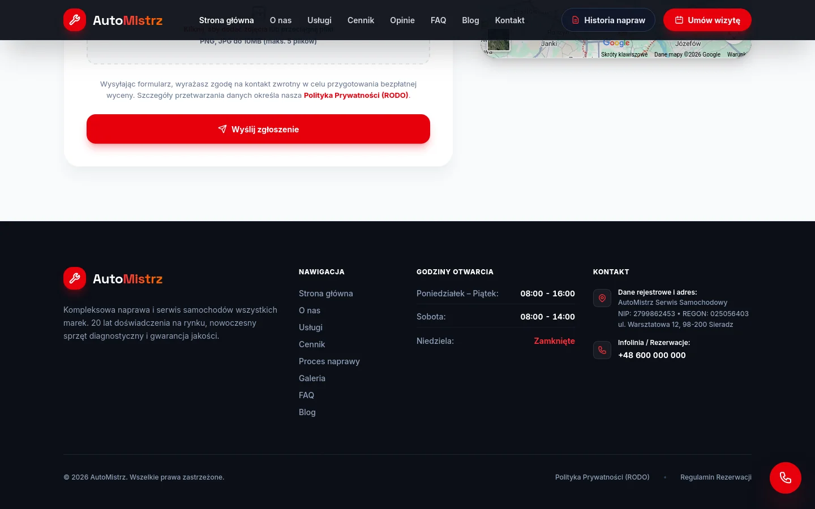The height and width of the screenshot is (509, 815).
Task: Open Opinie from the header menu
Action: point(402,20)
